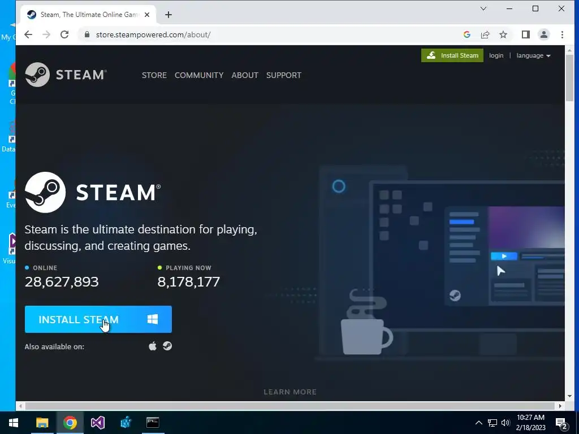Viewport: 579px width, 434px height.
Task: Click the LEARN MORE link
Action: [290, 392]
